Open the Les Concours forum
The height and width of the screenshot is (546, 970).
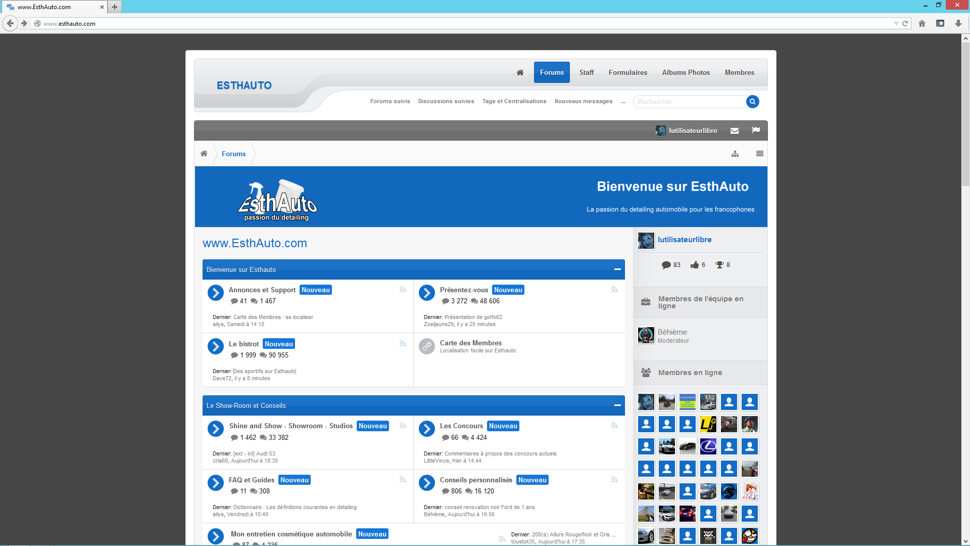[461, 426]
